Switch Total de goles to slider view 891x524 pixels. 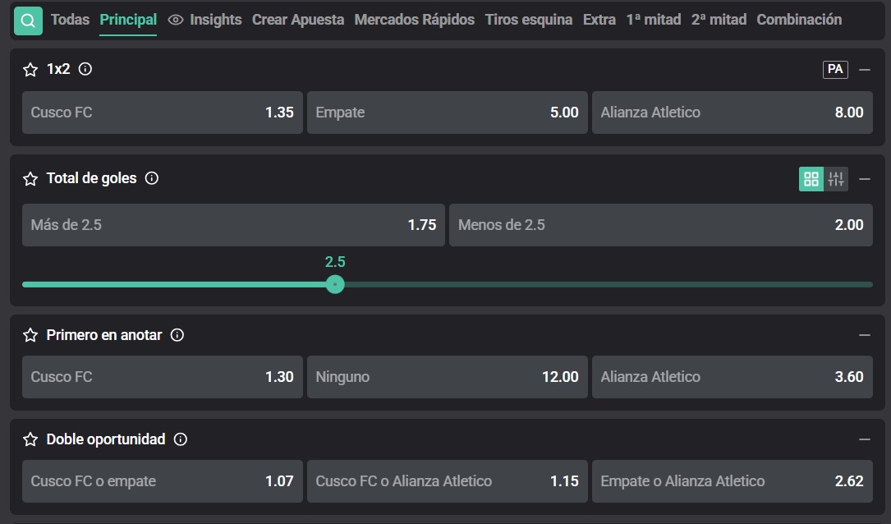pyautogui.click(x=836, y=179)
